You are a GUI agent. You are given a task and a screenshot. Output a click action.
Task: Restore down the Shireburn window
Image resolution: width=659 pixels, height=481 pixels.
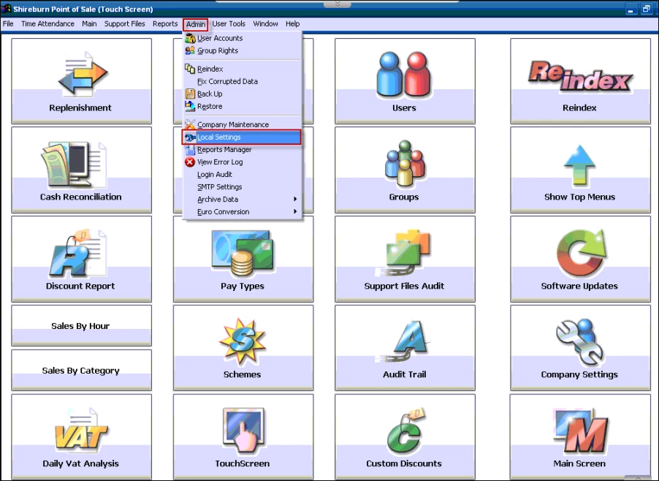coord(646,10)
